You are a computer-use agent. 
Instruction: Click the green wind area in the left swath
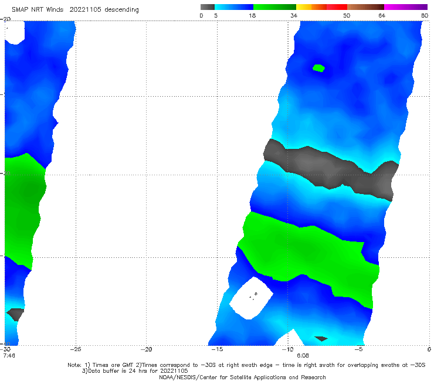(23, 210)
